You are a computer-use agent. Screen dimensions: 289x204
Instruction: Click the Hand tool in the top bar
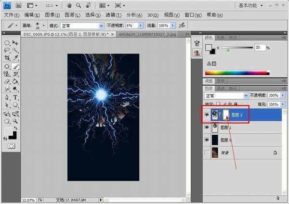[x=69, y=6]
